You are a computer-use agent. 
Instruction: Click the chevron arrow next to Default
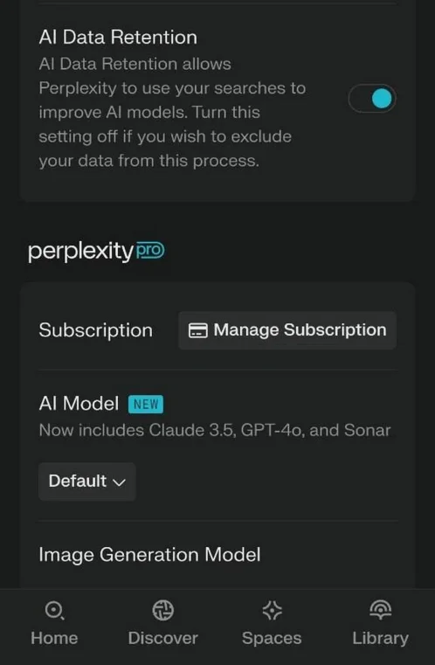[119, 482]
